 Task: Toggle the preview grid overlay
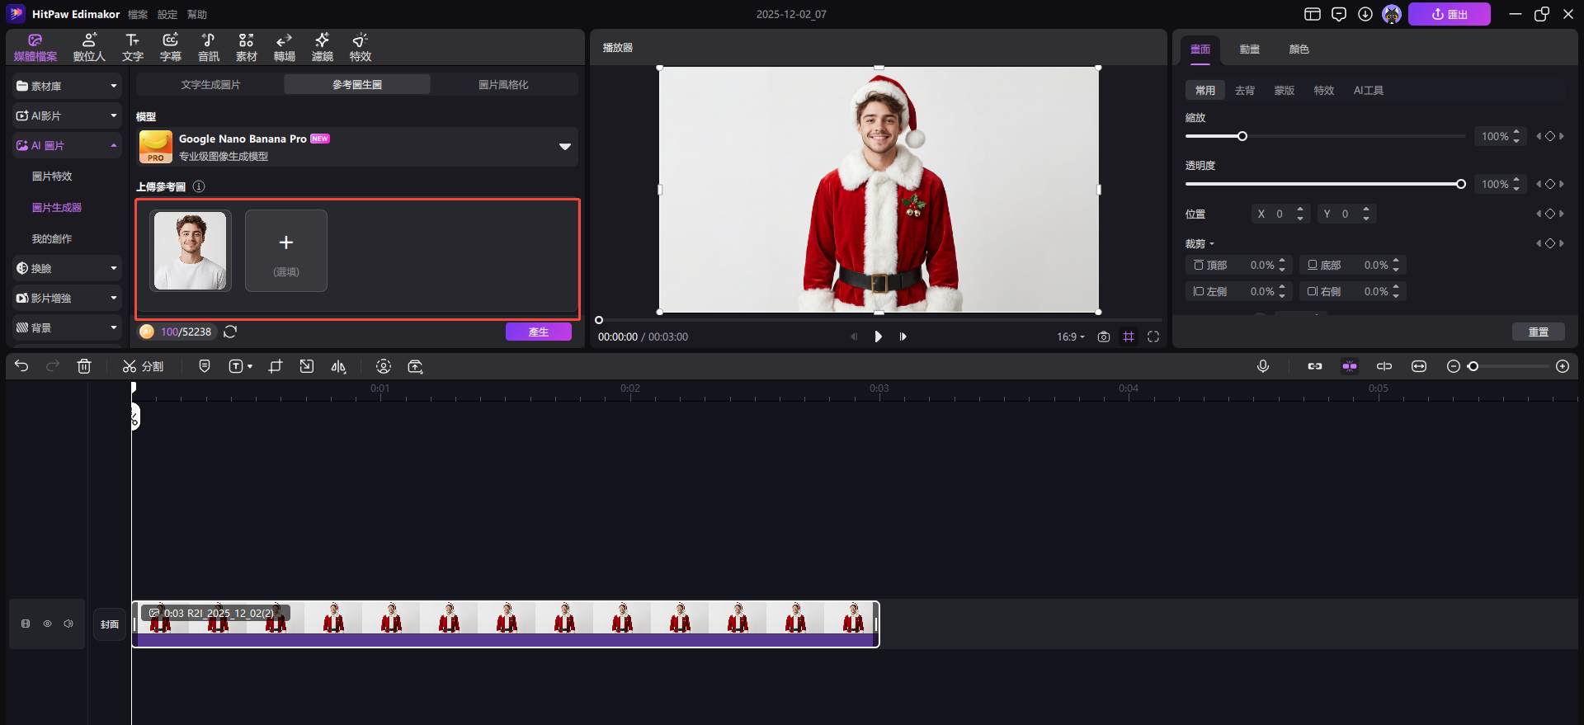coord(1129,337)
